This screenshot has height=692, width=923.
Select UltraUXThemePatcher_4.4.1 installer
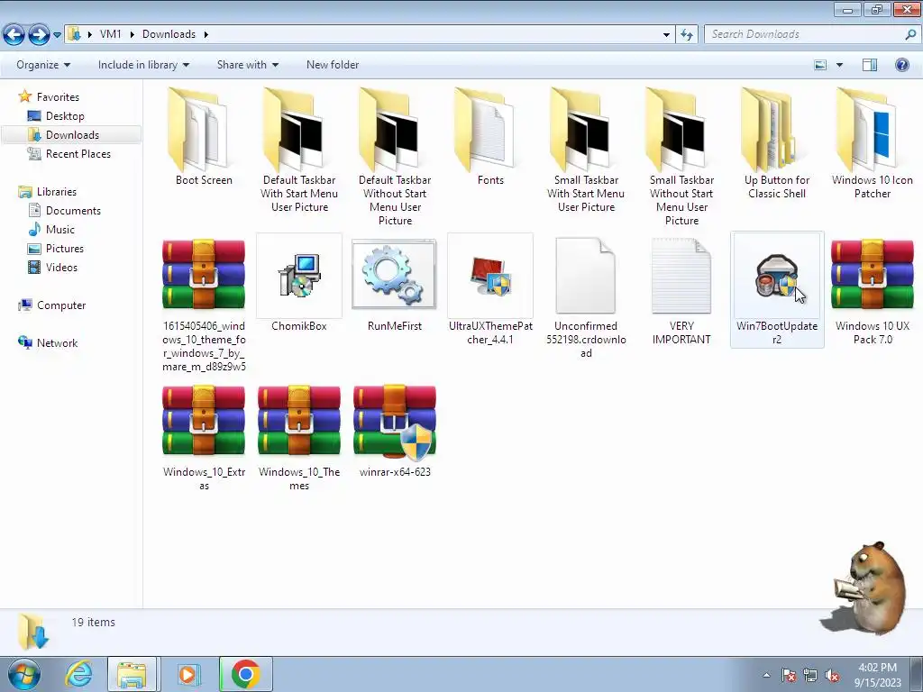tap(490, 291)
